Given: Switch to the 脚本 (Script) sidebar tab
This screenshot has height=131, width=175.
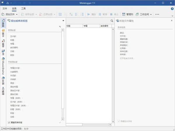Looking at the screenshot, I should [3, 33].
